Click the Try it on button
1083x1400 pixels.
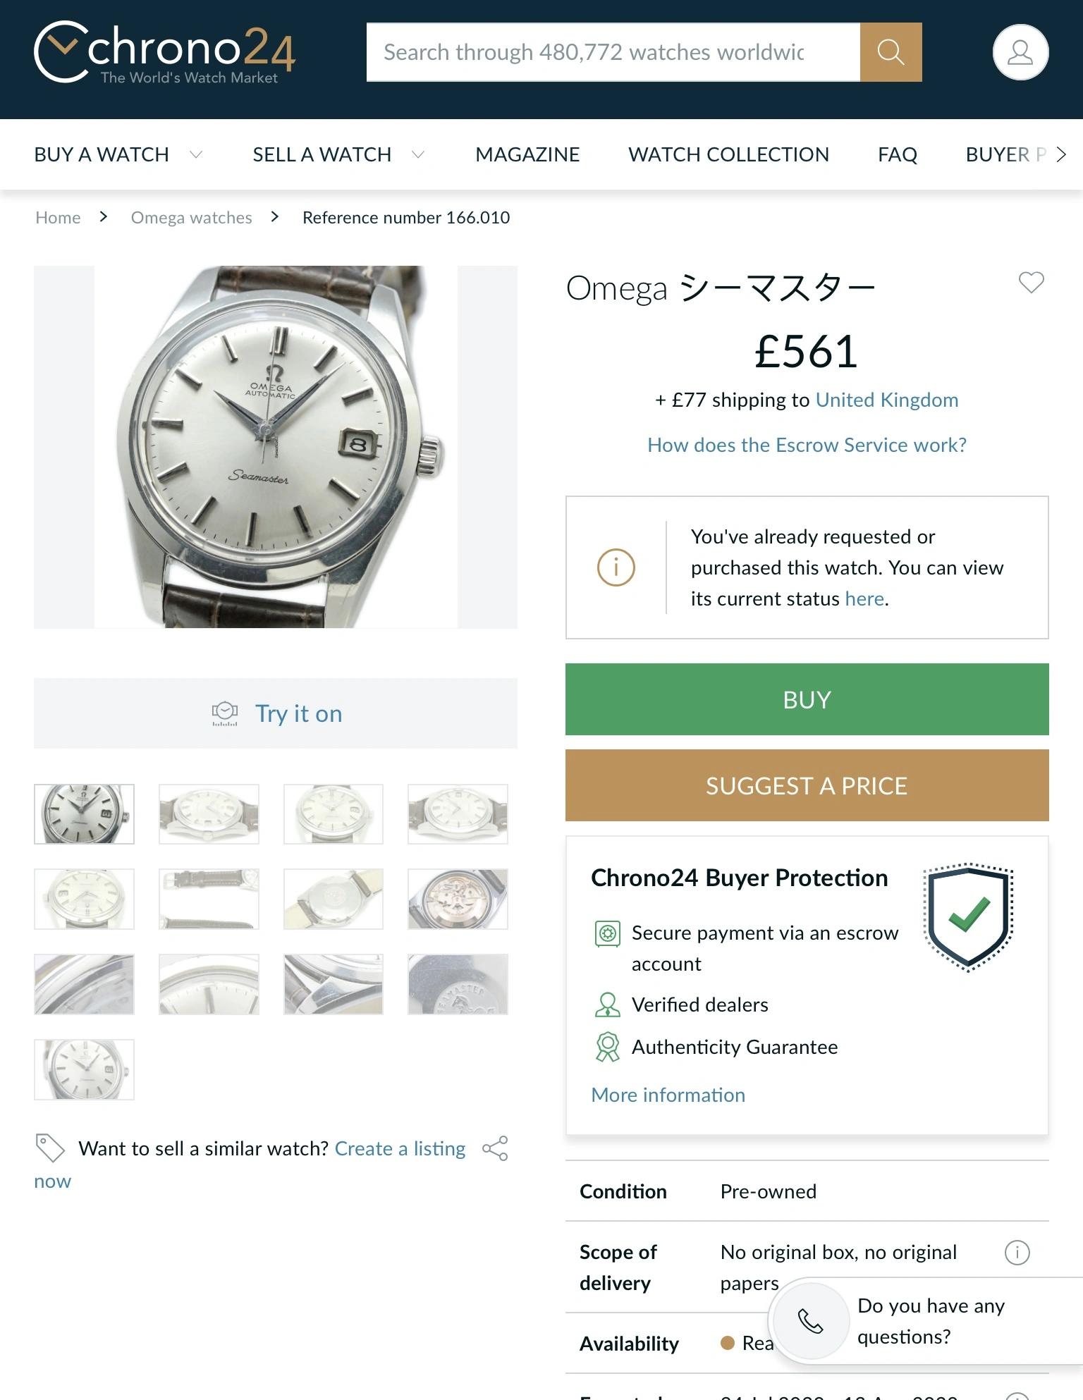pos(276,713)
